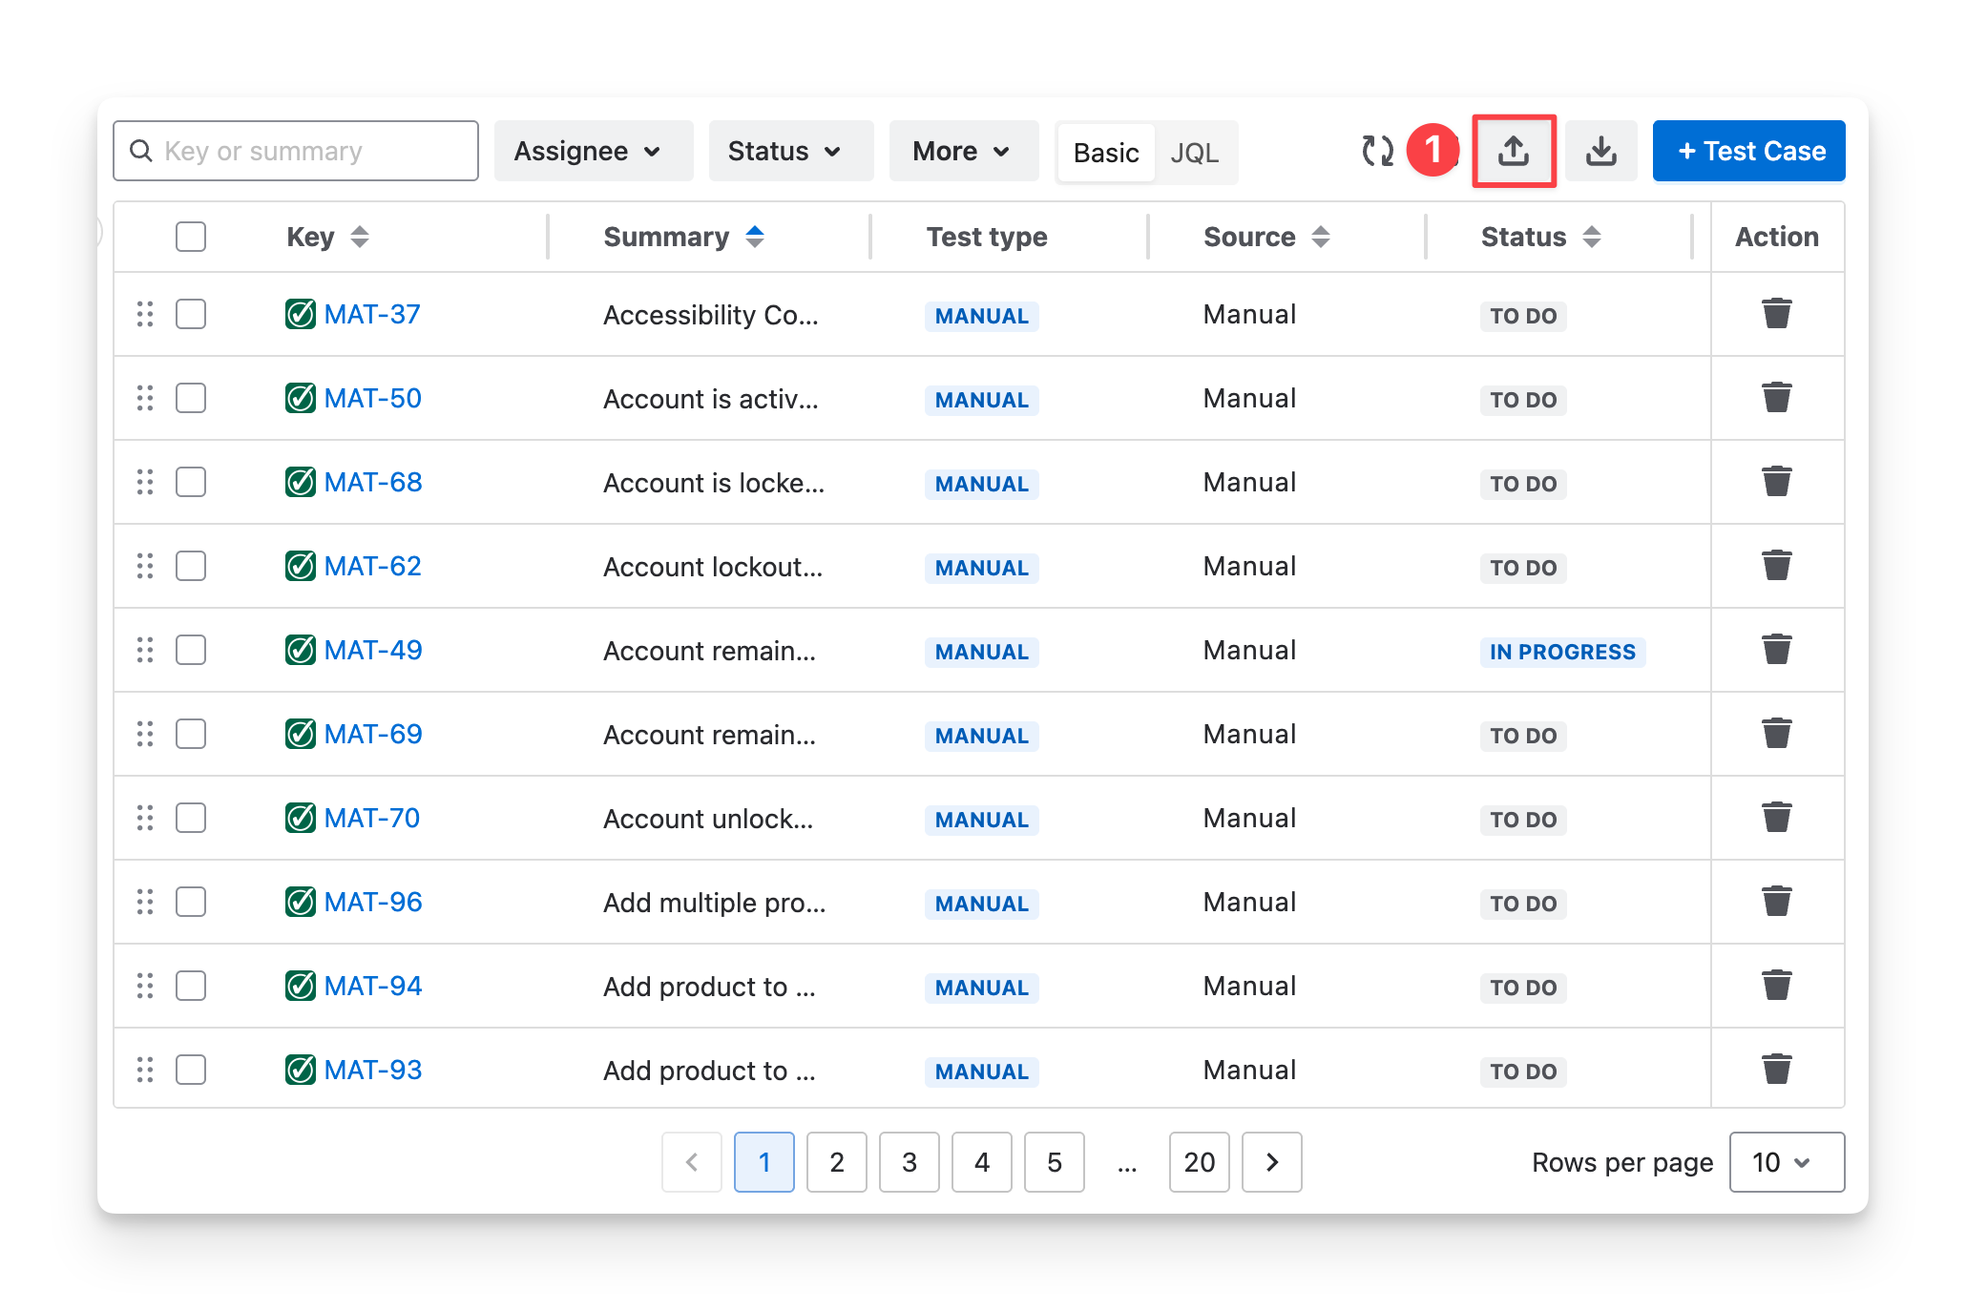The width and height of the screenshot is (1966, 1311).
Task: Open the Assignee filter dropdown
Action: pos(594,151)
